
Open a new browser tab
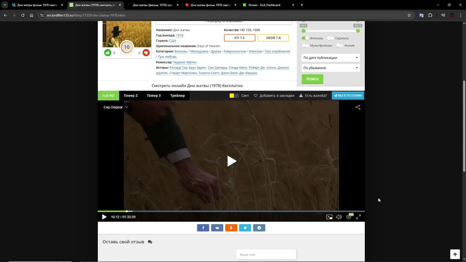[x=302, y=5]
